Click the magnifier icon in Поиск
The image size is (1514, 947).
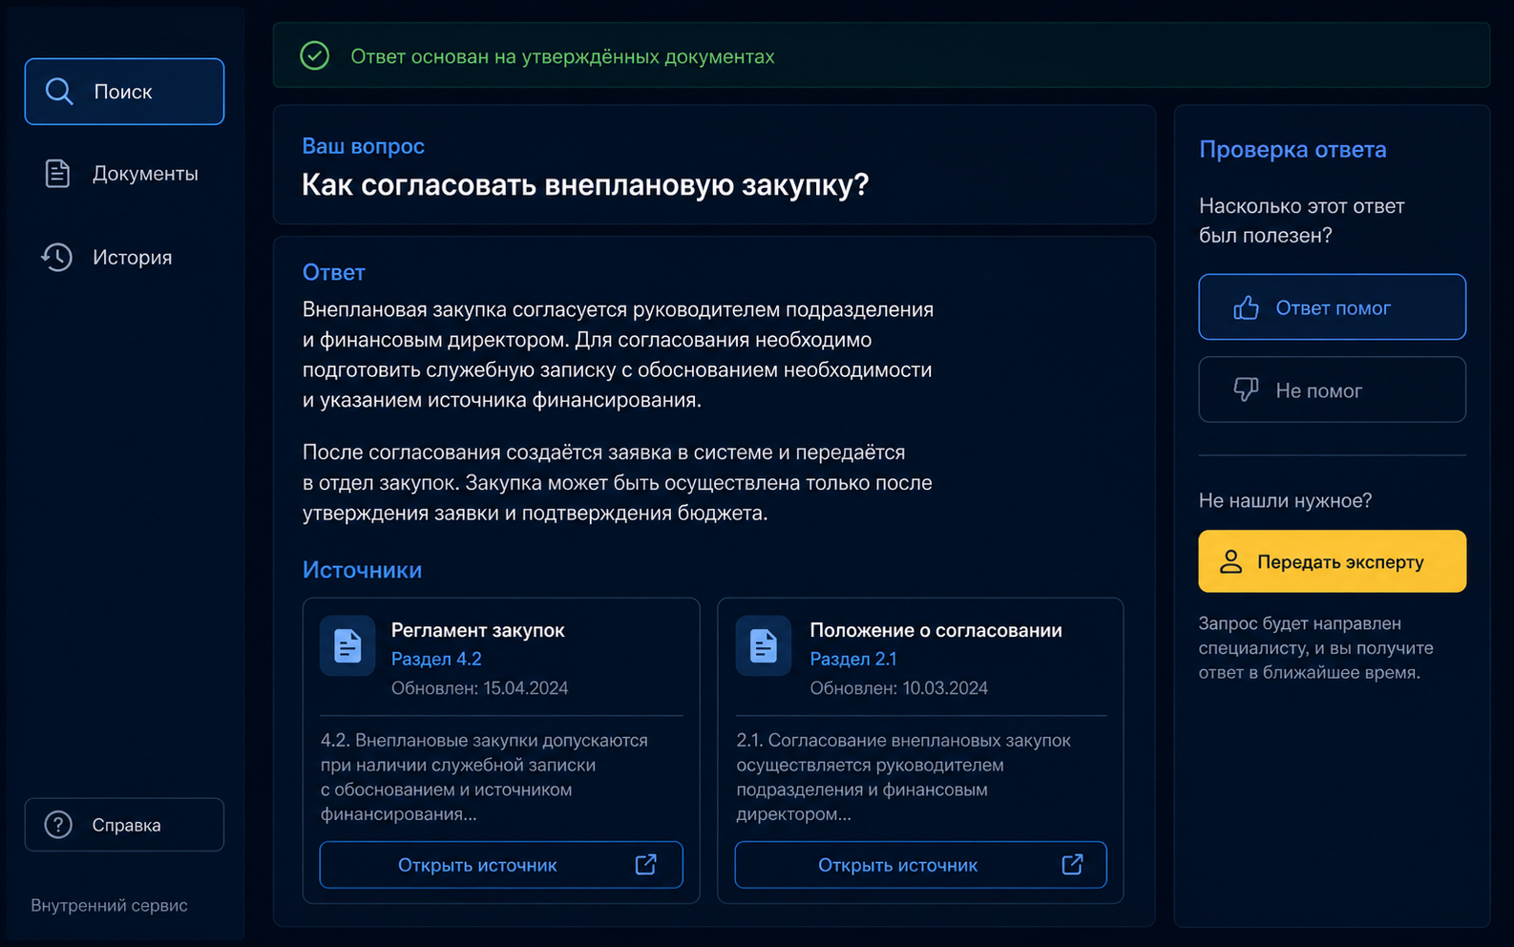tap(59, 92)
